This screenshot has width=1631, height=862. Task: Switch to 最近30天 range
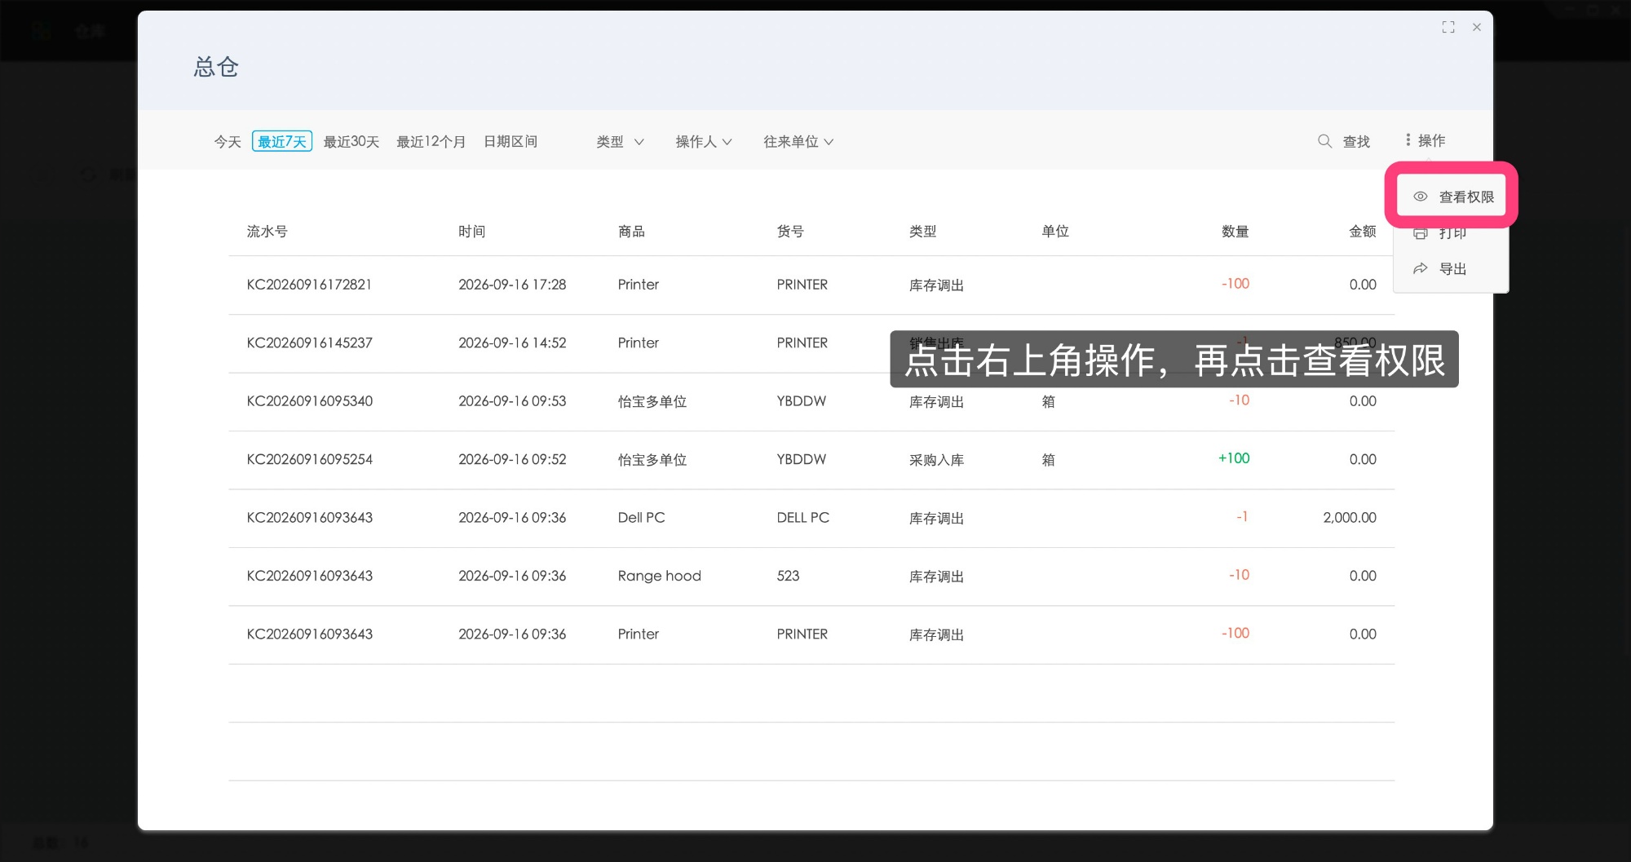[x=351, y=142]
